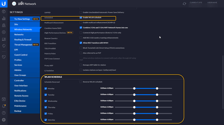Image resolution: width=224 pixels, height=125 pixels.
Task: Open the Threat Management shield icon
Action: tap(4, 57)
